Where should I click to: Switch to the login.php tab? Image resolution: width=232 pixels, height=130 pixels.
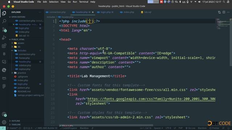[105, 12]
